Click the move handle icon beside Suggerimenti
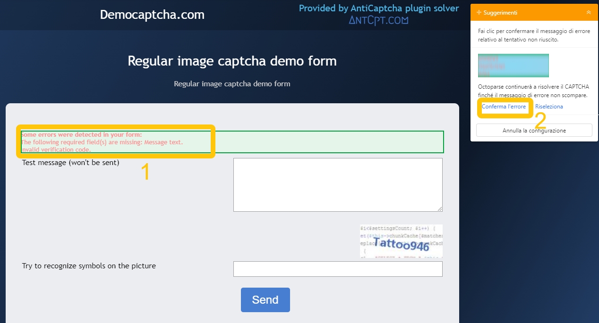The height and width of the screenshot is (323, 599). (479, 13)
